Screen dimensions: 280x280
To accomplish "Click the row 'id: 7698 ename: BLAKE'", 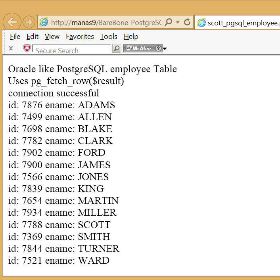I will tap(60, 129).
